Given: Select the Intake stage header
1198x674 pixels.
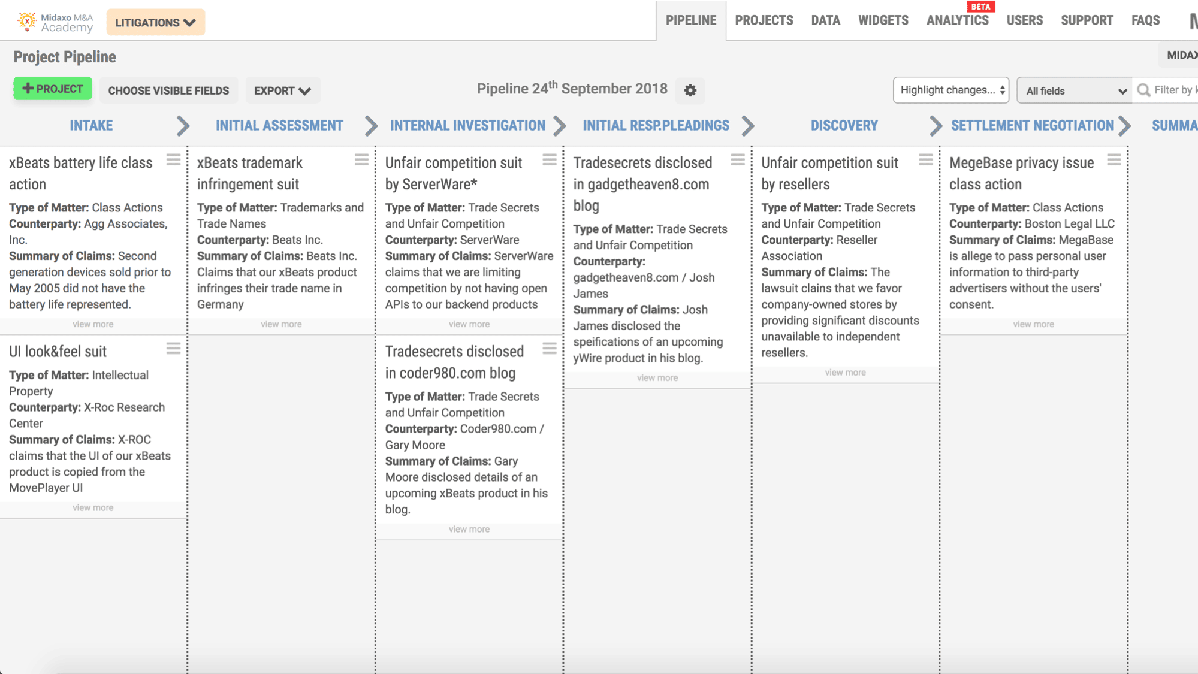Looking at the screenshot, I should 91,126.
